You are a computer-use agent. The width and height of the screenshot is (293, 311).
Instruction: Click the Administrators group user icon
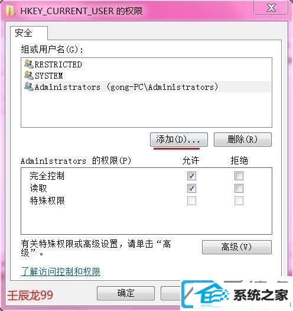(29, 87)
